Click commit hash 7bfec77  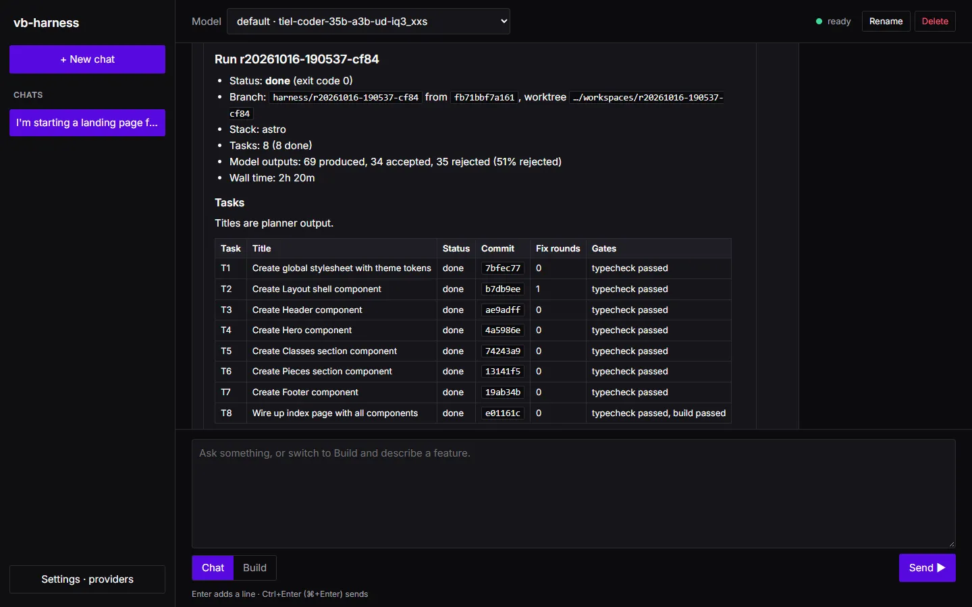(503, 268)
